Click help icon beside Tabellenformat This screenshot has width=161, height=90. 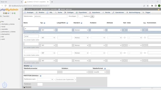point(105,68)
